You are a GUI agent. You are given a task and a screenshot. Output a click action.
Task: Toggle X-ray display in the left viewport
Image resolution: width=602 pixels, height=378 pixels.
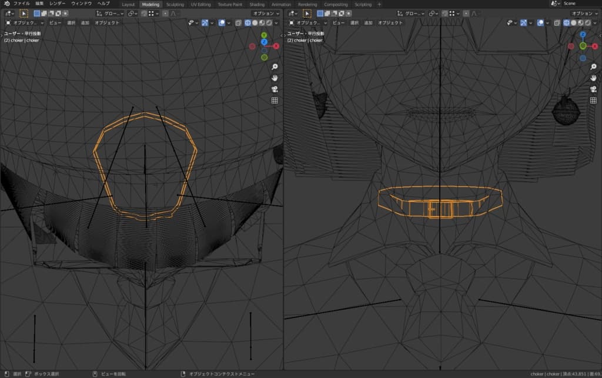[x=238, y=23]
